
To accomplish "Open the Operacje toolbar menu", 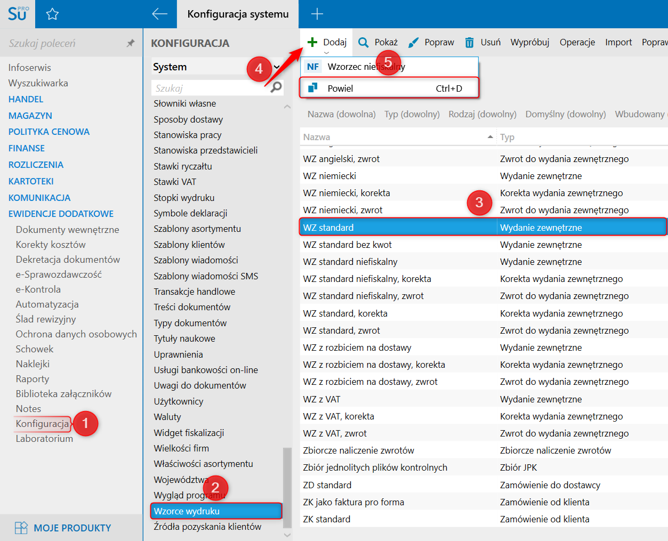I will pyautogui.click(x=577, y=42).
